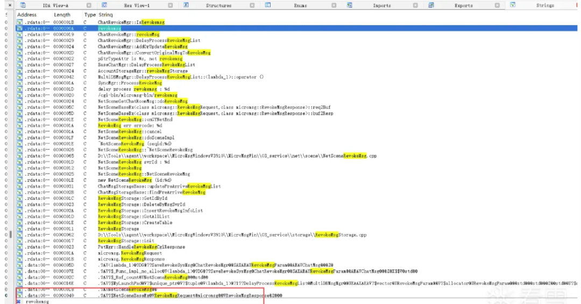Select the ChatRevokeMgr::IsRevokemsg string row
The height and width of the screenshot is (304, 581).
tap(296, 22)
